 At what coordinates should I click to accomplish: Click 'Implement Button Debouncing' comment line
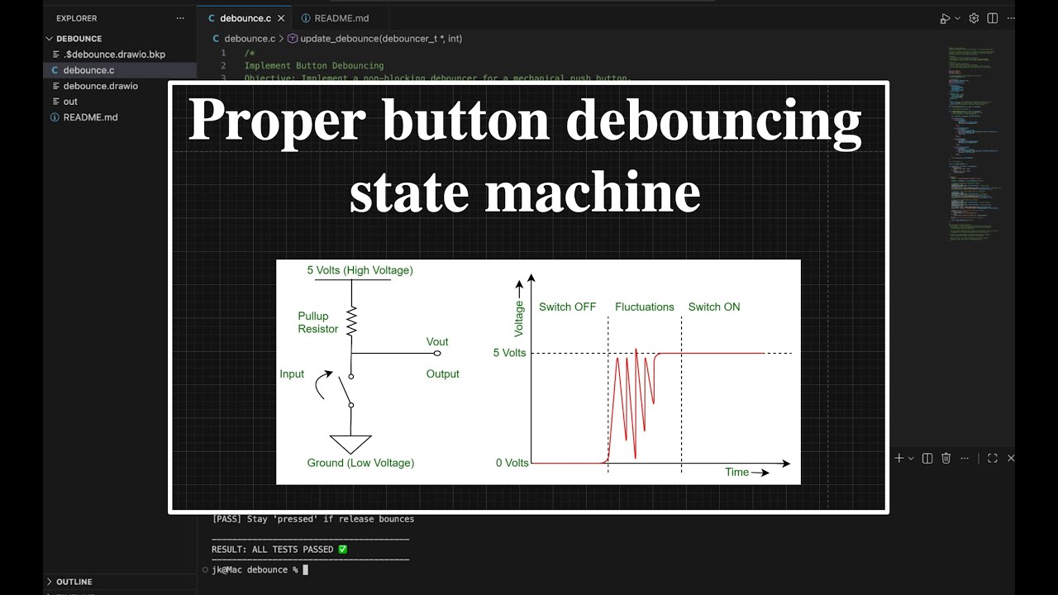[x=314, y=65]
